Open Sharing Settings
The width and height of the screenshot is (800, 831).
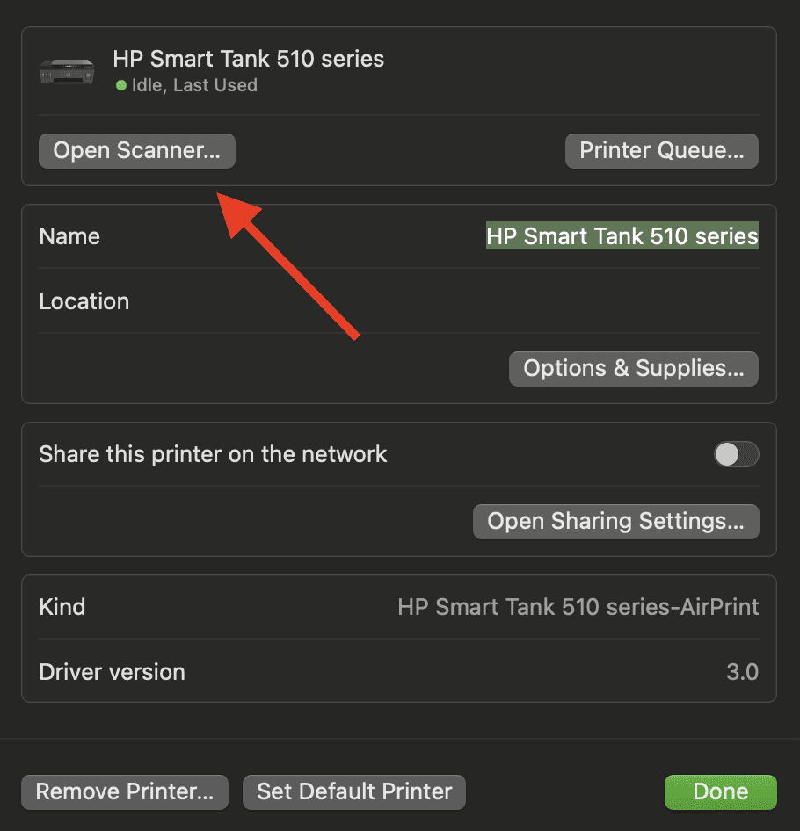pos(615,521)
